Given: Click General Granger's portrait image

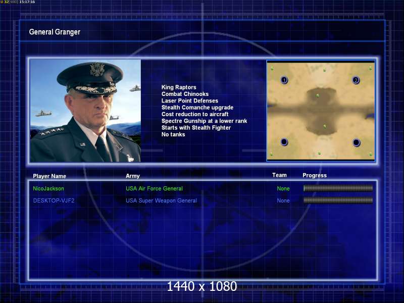Looking at the screenshot, I should click(85, 111).
